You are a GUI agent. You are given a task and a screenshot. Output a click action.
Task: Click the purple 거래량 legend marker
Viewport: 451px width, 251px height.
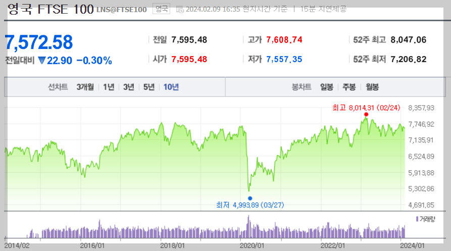417,219
